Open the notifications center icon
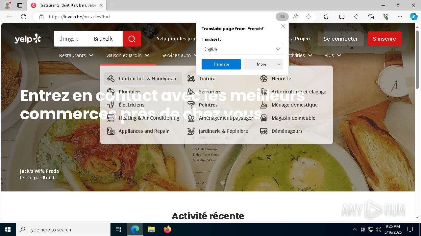This screenshot has width=421, height=236. [x=410, y=229]
